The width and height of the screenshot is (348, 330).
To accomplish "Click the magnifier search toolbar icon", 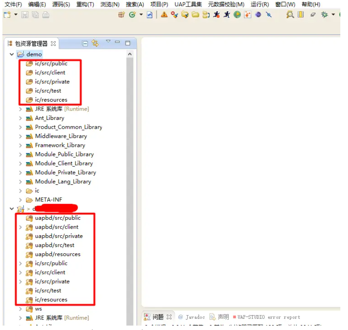I will tap(290, 15).
